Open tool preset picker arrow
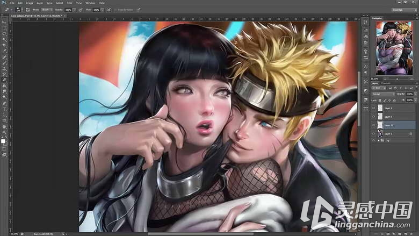The height and width of the screenshot is (236, 419). 11,10
